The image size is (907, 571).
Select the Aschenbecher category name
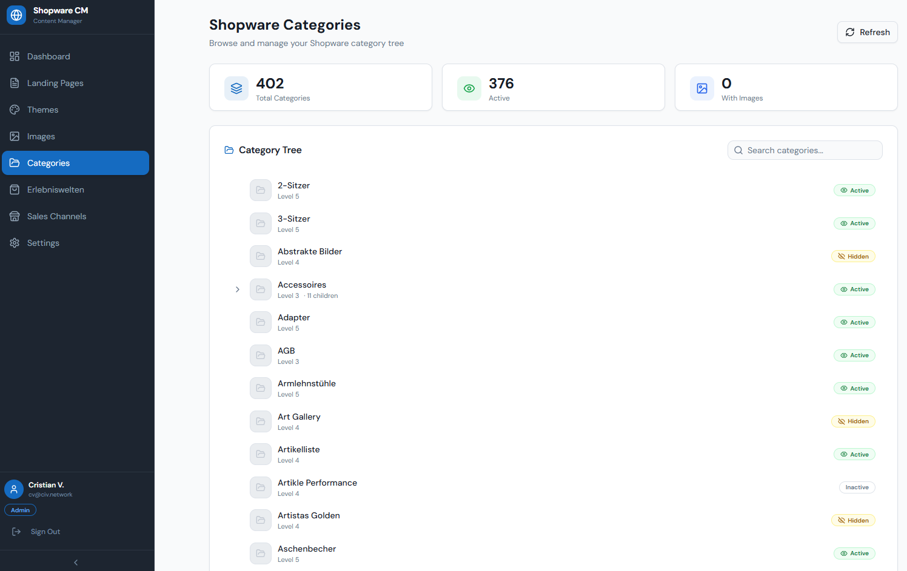pos(307,549)
